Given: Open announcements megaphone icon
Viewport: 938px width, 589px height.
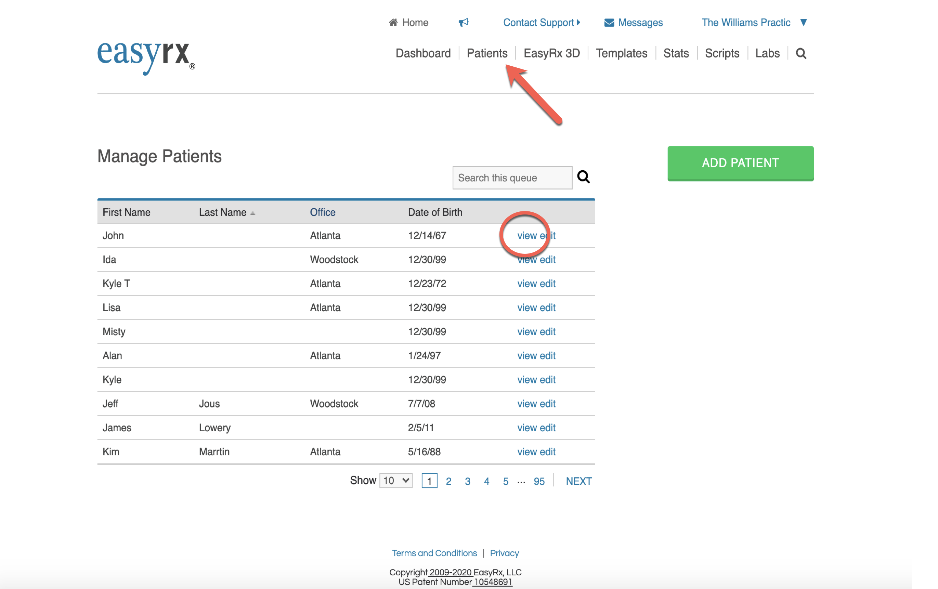Looking at the screenshot, I should tap(463, 23).
